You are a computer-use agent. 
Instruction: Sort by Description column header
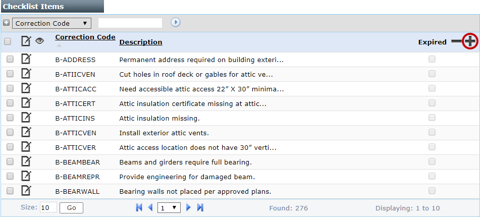[141, 42]
